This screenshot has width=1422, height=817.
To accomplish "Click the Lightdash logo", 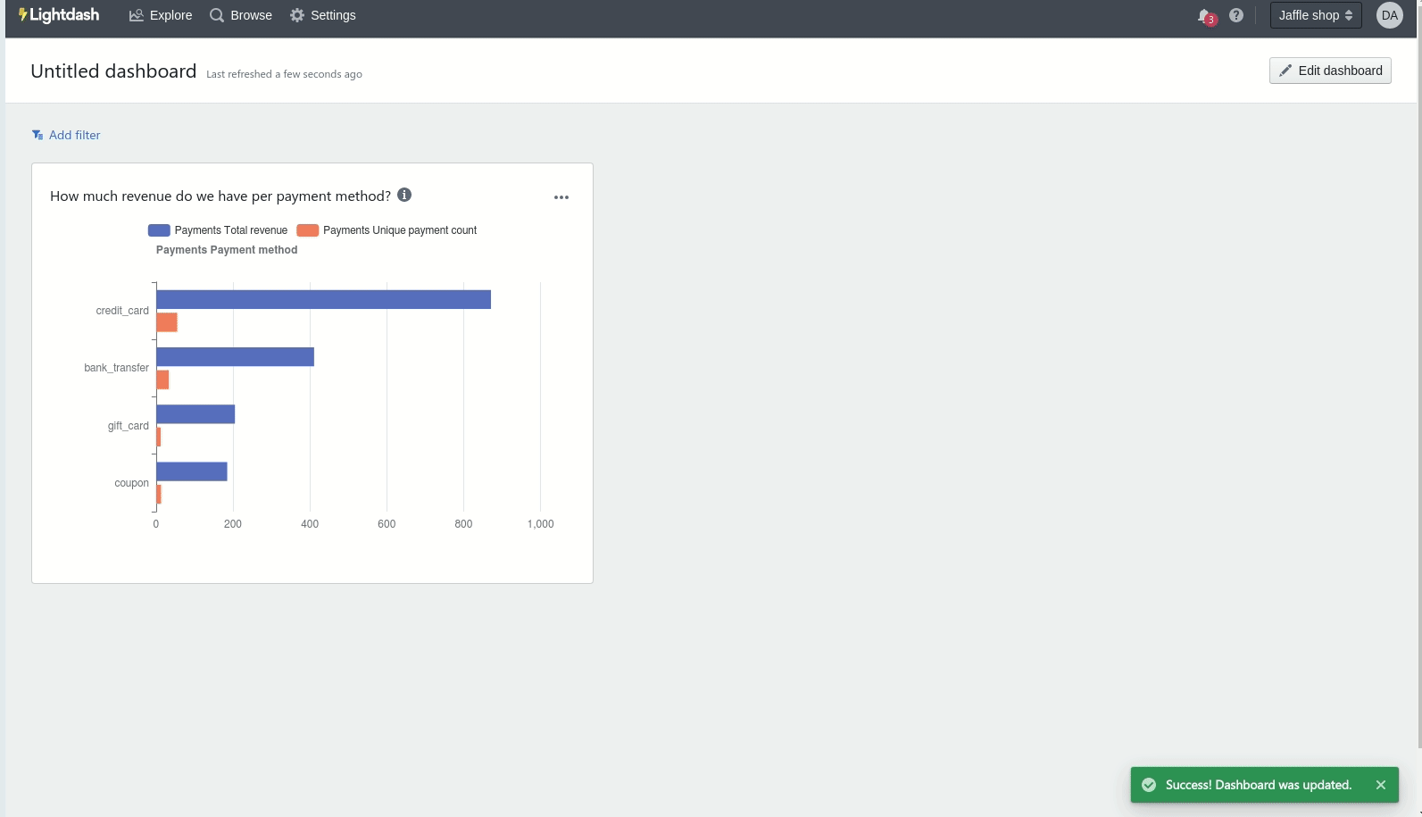I will coord(59,15).
